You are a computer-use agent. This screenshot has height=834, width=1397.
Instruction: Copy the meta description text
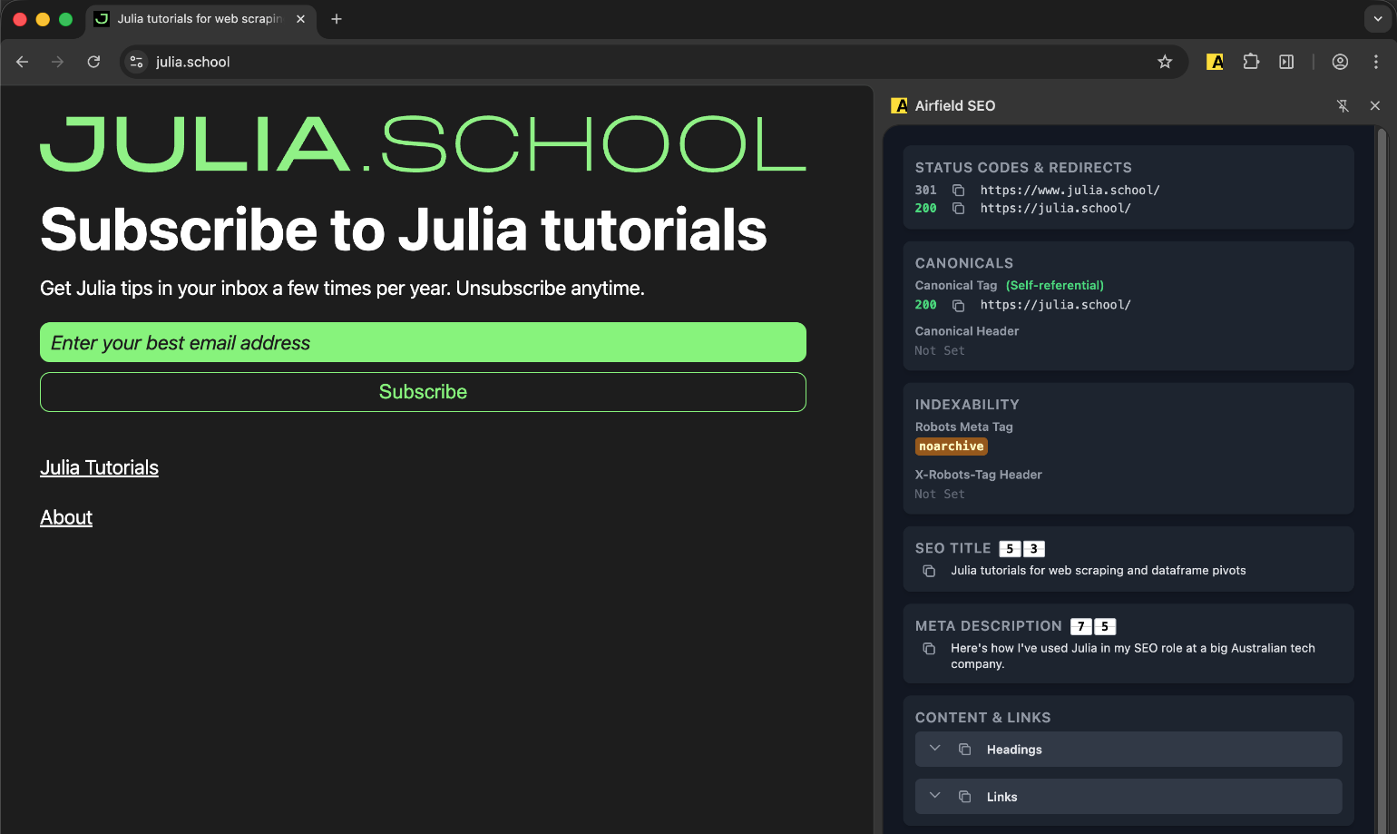[929, 649]
